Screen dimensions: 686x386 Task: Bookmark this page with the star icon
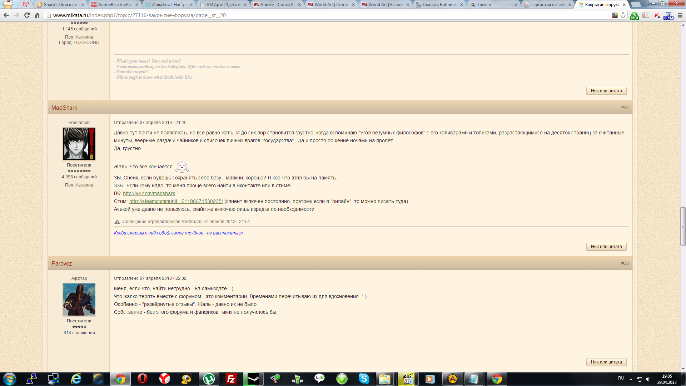click(x=623, y=15)
